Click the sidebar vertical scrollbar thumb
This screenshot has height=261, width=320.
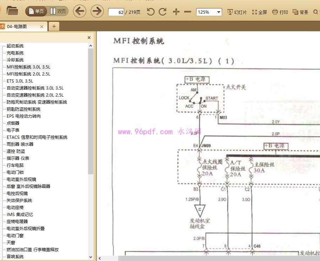tap(91, 111)
